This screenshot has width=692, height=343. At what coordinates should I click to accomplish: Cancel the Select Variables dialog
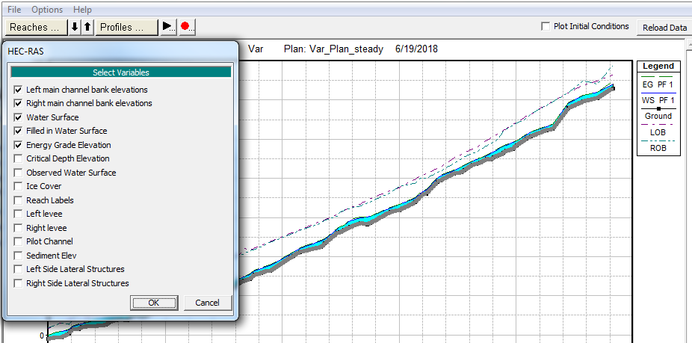(x=208, y=303)
